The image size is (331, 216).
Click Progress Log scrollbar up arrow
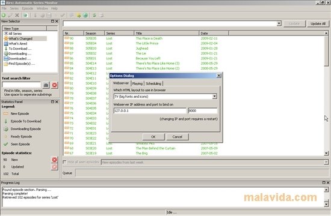coord(326,190)
